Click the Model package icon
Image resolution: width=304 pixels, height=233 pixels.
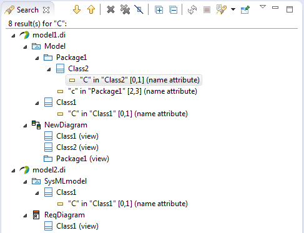(x=36, y=46)
